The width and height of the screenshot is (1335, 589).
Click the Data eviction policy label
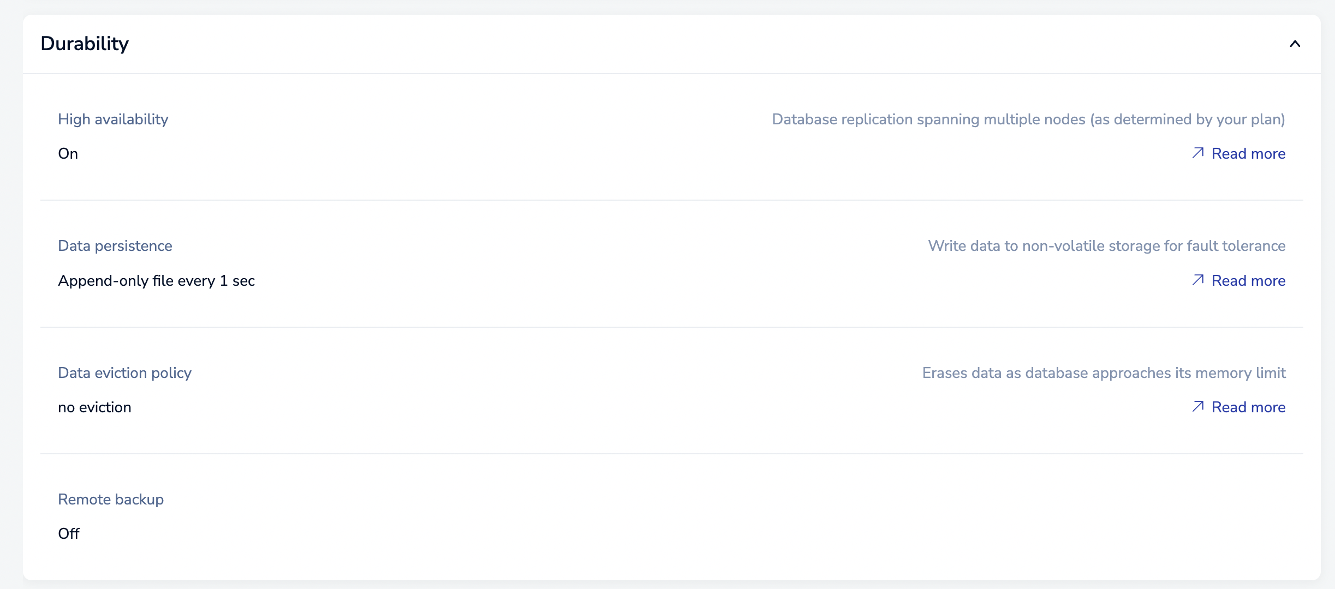[124, 372]
